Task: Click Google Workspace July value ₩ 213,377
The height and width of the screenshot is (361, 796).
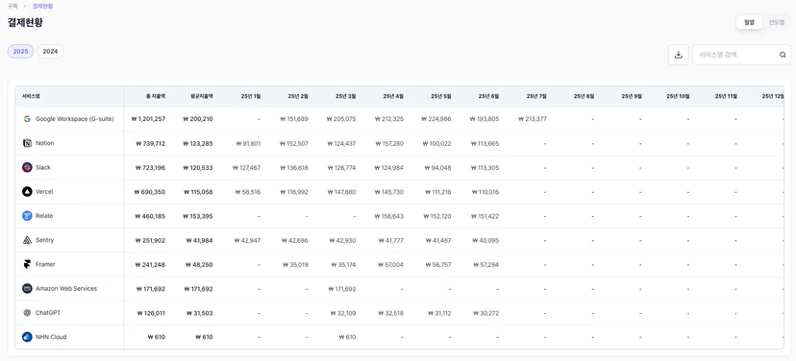Action: [x=532, y=119]
